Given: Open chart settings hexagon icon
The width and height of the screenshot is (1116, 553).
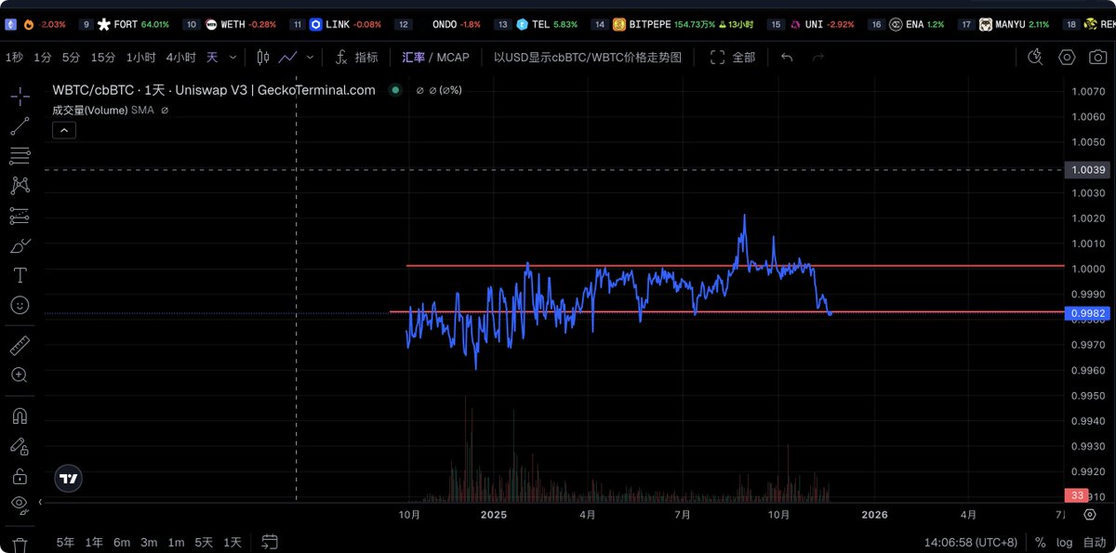Looking at the screenshot, I should pos(1067,58).
